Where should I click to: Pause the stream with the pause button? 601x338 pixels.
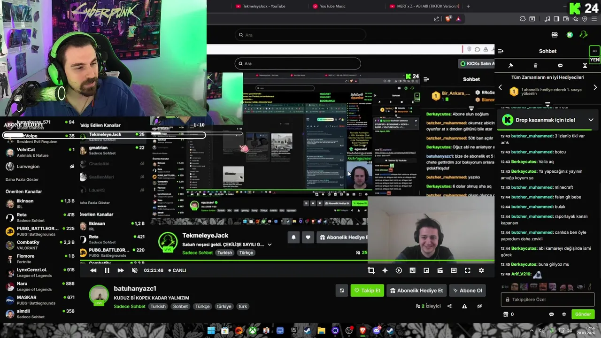107,270
